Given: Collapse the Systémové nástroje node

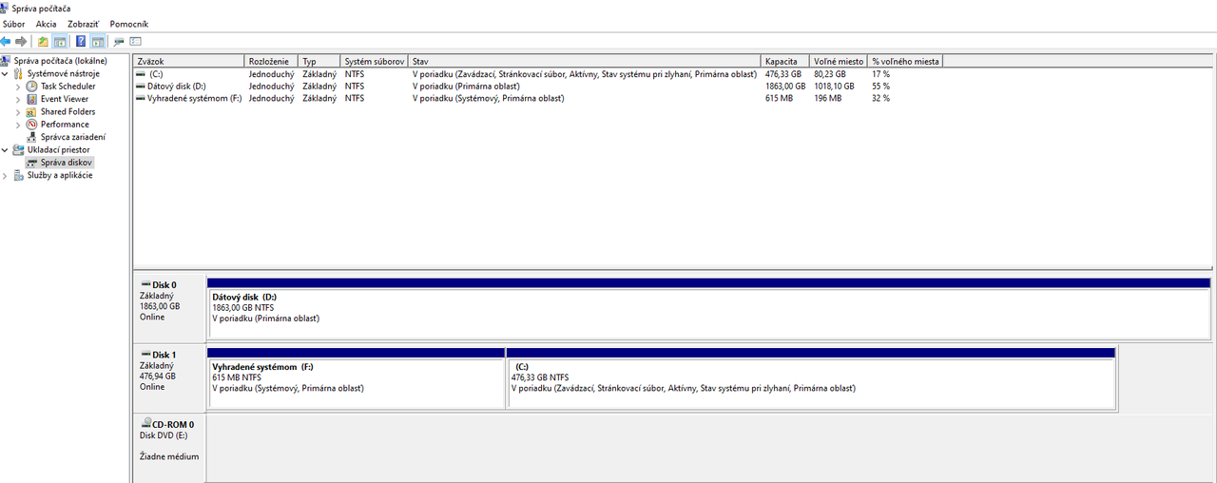Looking at the screenshot, I should point(6,73).
